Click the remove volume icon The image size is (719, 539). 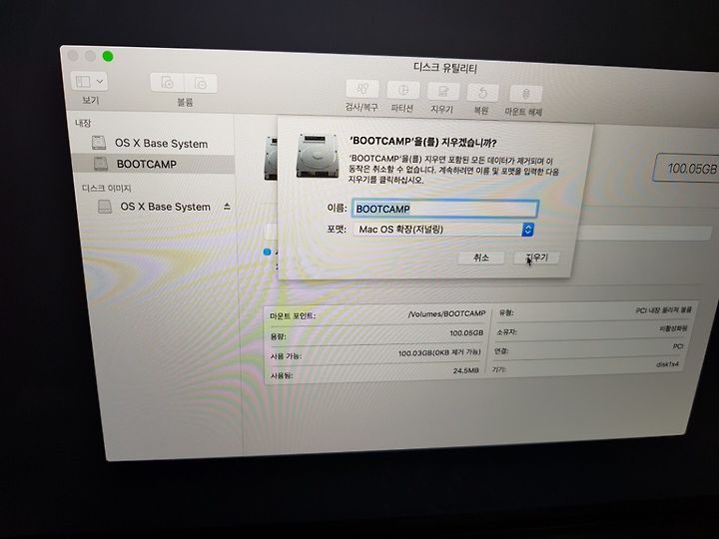[201, 84]
